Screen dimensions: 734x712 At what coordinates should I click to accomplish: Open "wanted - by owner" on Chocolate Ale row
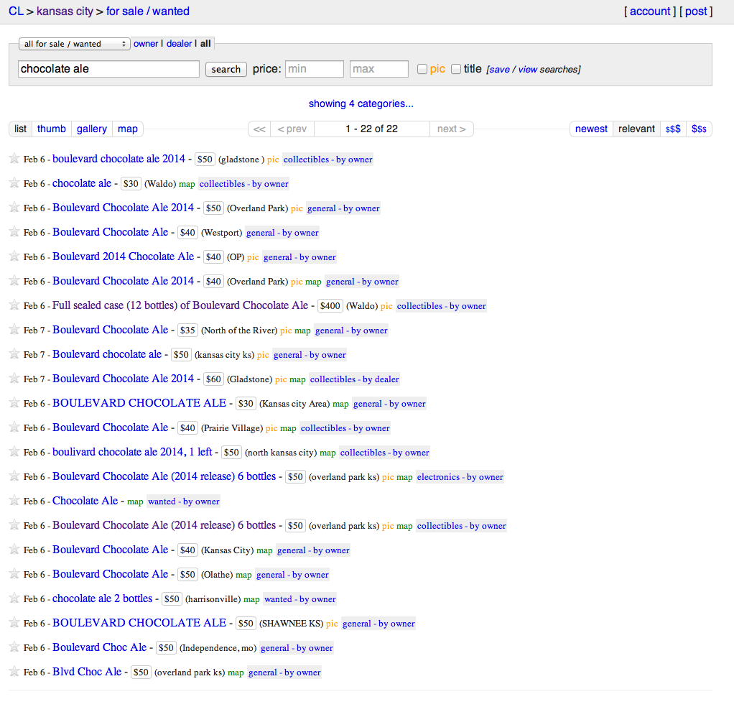(184, 501)
